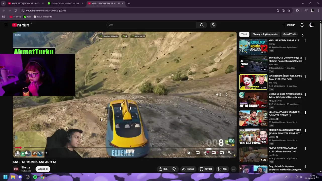
Task: Open the Elienzy channel name link
Action: [x=26, y=167]
